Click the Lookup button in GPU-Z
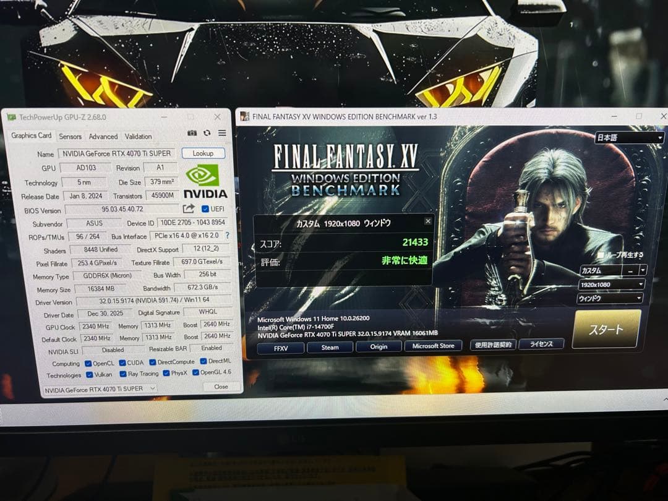 203,153
